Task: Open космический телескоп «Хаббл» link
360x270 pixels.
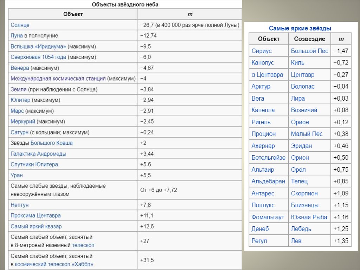Action: click(x=54, y=264)
